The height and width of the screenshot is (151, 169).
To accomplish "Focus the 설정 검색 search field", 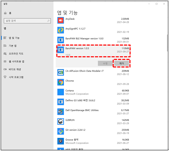I will pyautogui.click(x=27, y=21).
